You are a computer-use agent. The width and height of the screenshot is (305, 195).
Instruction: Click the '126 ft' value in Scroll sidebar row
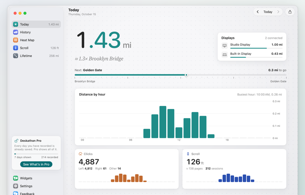(x=55, y=48)
